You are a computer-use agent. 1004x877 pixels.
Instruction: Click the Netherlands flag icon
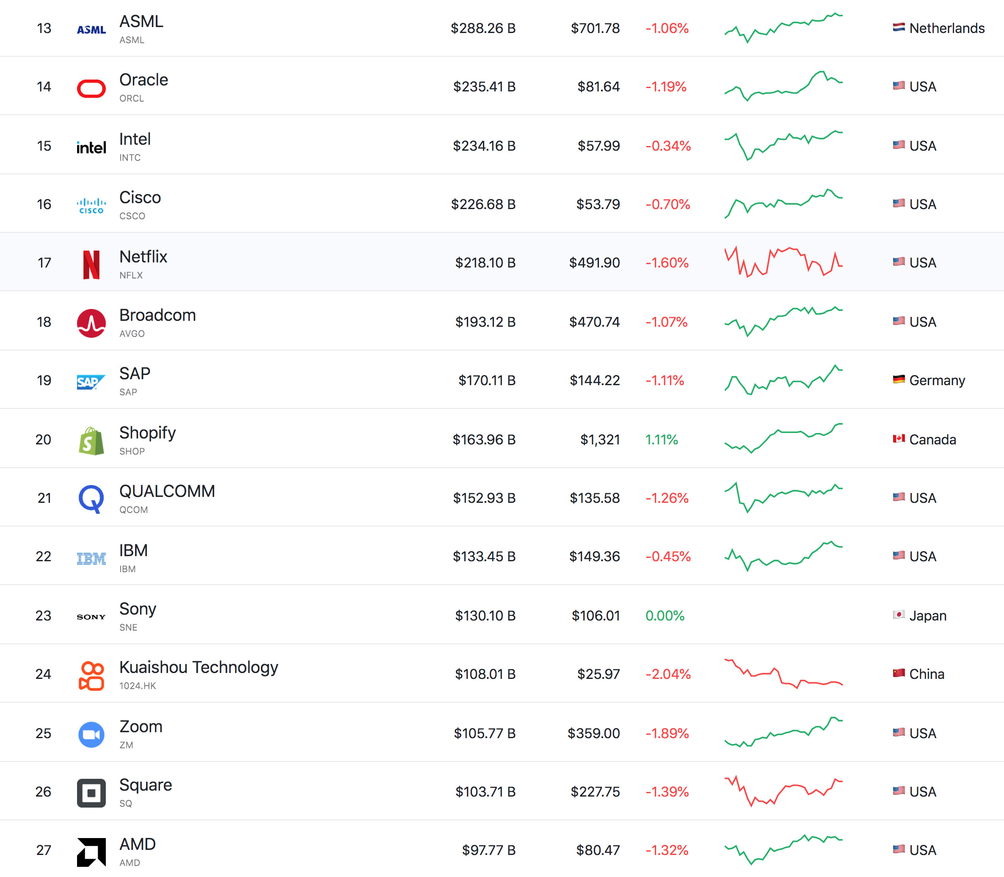click(x=899, y=28)
